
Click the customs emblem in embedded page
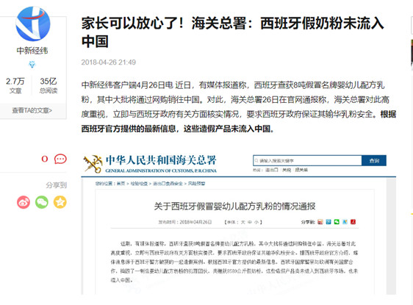click(x=93, y=164)
